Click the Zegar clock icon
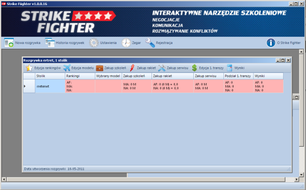Image resolution: width=306 pixels, height=190 pixels. tap(126, 43)
